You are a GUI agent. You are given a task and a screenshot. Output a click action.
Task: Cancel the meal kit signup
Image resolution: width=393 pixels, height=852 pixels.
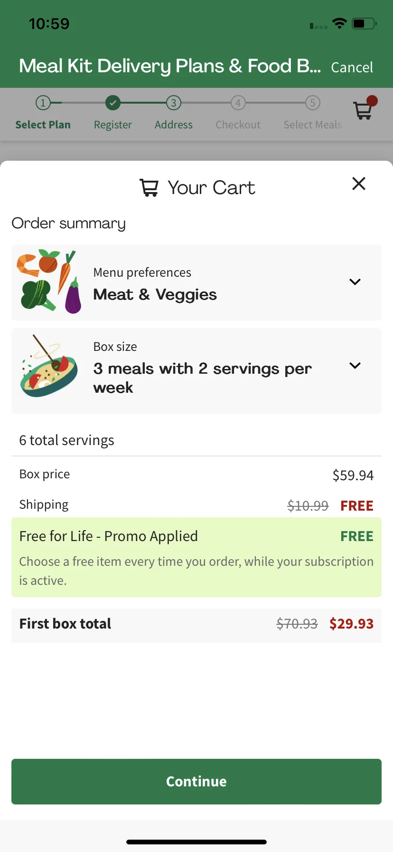coord(352,68)
